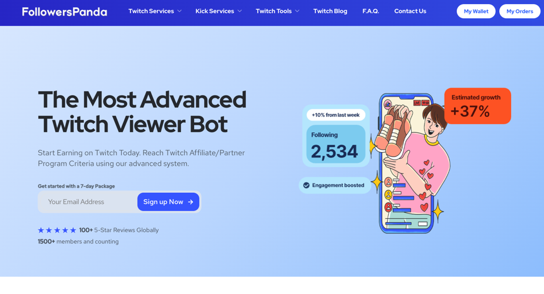Viewport: 544px width, 294px height.
Task: Open the F.A.Q. page
Action: point(371,11)
